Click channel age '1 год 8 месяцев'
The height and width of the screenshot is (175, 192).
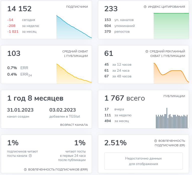pyautogui.click(x=35, y=98)
